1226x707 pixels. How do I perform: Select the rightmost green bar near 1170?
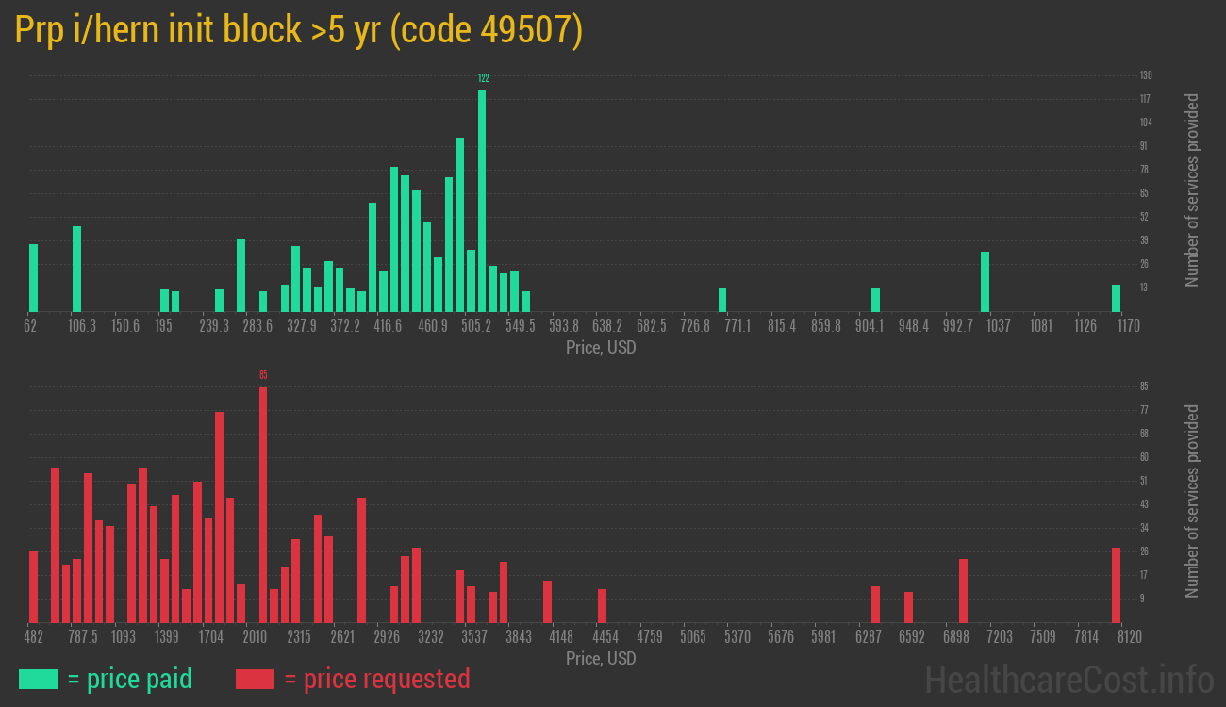[1116, 298]
